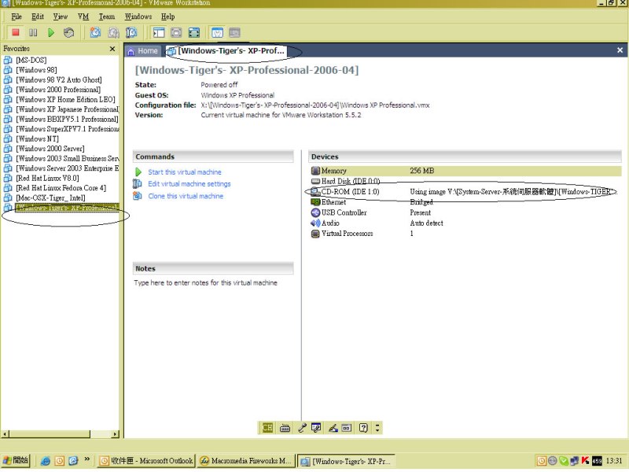Switch to the Home tab

point(143,51)
